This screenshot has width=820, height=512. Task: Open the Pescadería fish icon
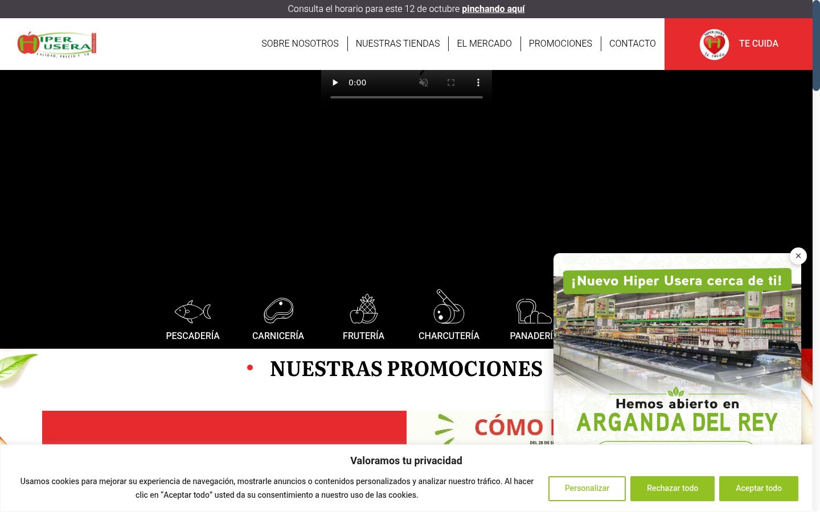point(192,311)
